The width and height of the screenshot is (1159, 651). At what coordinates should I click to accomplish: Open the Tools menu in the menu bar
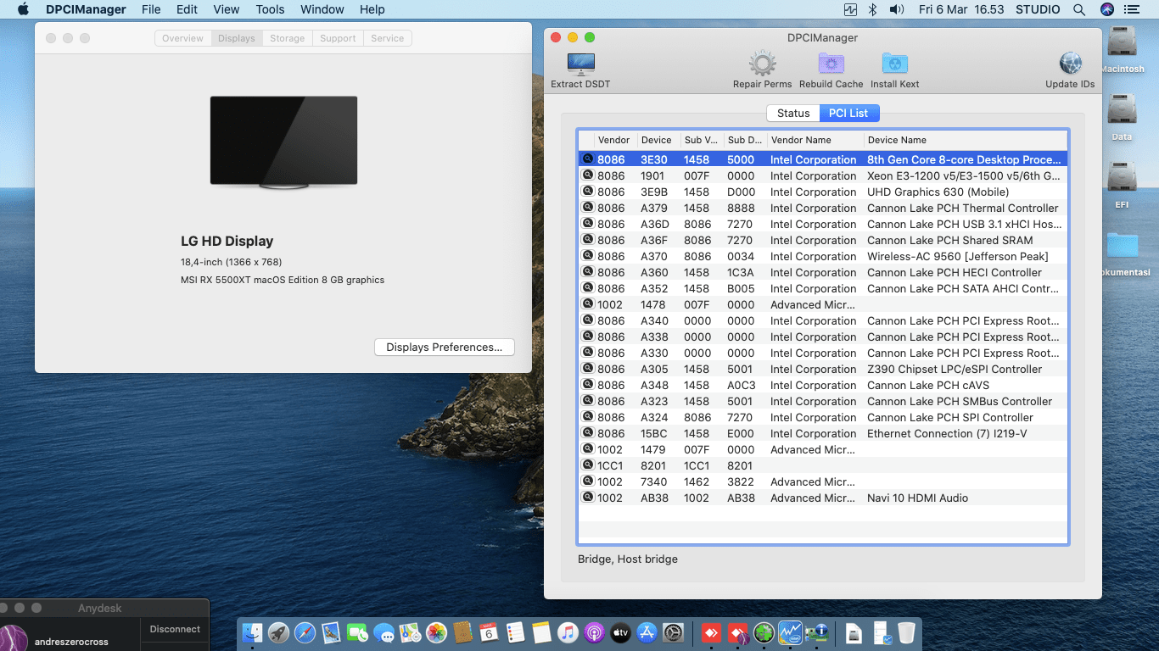[270, 9]
